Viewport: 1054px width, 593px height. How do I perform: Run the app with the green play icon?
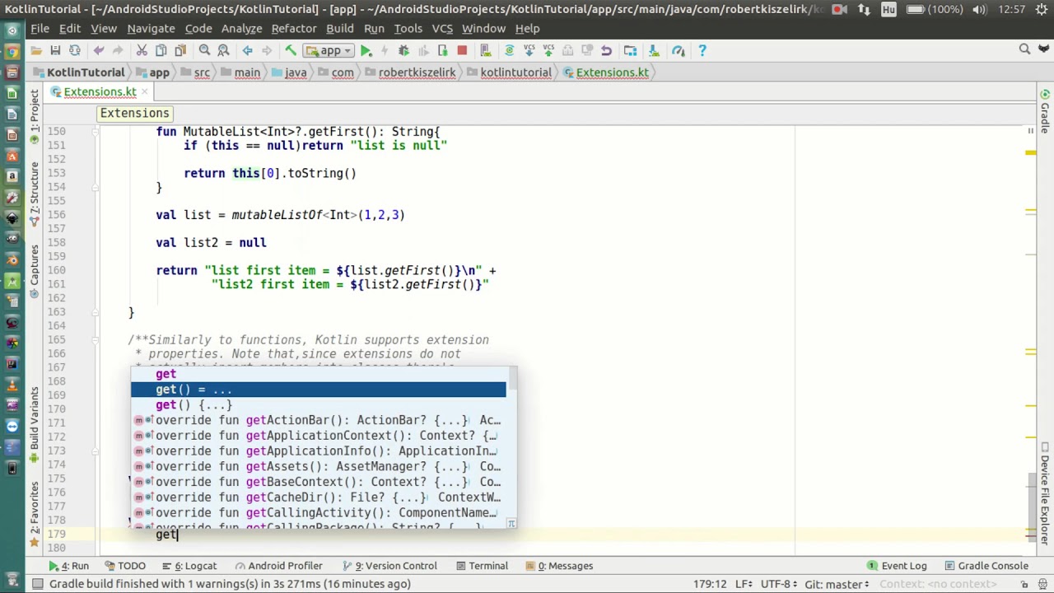pyautogui.click(x=366, y=50)
